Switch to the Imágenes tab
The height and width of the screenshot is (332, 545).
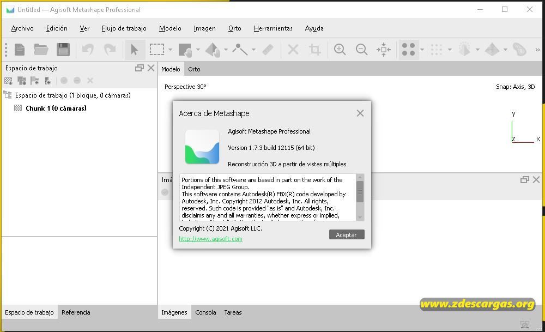tap(174, 312)
